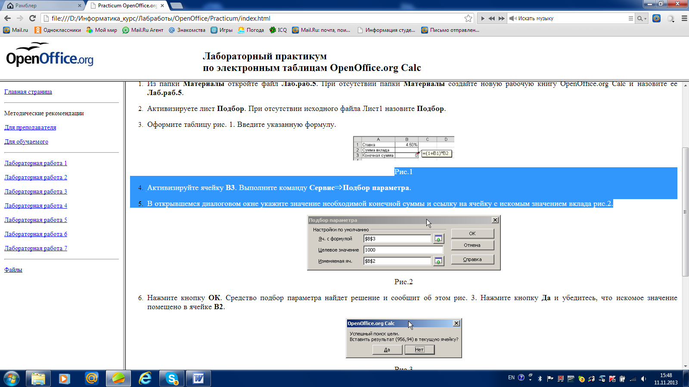Open the Письмо отправлен... bookmark

tap(450, 30)
